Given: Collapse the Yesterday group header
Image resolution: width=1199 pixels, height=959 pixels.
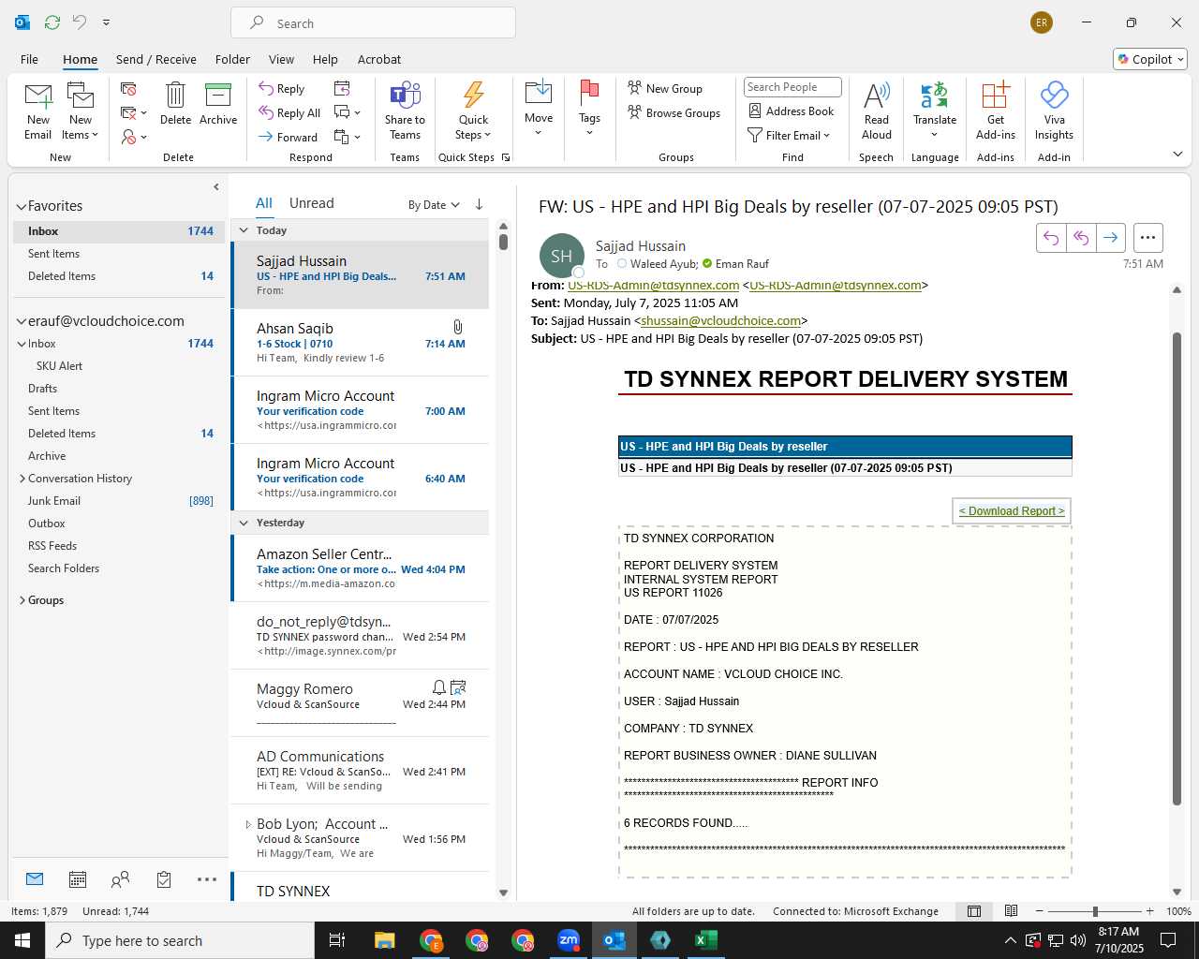Looking at the screenshot, I should click(244, 523).
